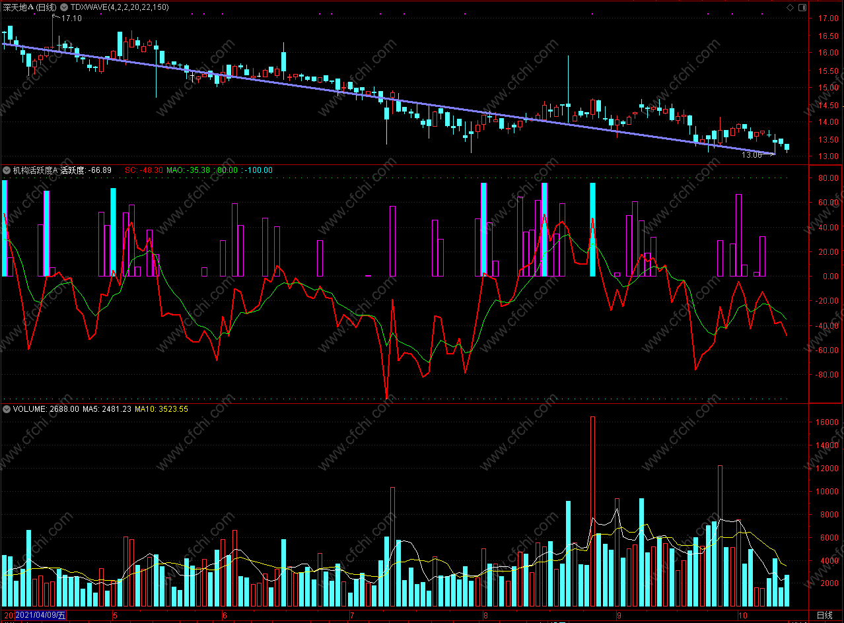This screenshot has height=623, width=844.
Task: Click month 7 marker on time axis
Action: [x=351, y=615]
